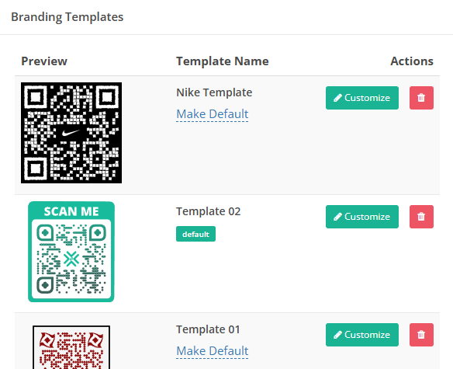This screenshot has width=453, height=369.
Task: Click the teal X logo in Template 02's QR code
Action: pyautogui.click(x=71, y=259)
